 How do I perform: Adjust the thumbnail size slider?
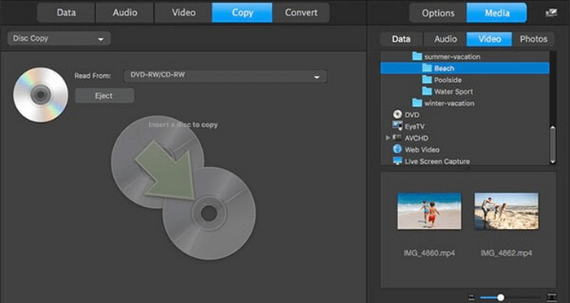(501, 297)
